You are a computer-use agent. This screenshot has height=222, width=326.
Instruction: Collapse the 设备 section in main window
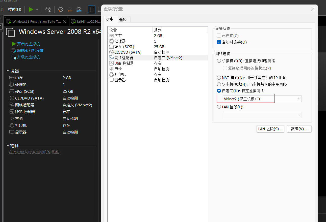click(8, 71)
